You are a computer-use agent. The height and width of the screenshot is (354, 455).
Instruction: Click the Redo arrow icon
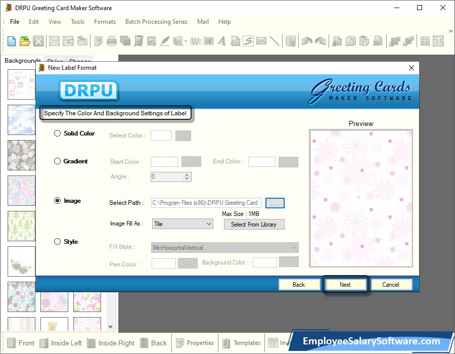click(321, 41)
